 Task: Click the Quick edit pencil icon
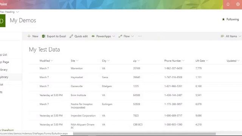tap(71, 36)
